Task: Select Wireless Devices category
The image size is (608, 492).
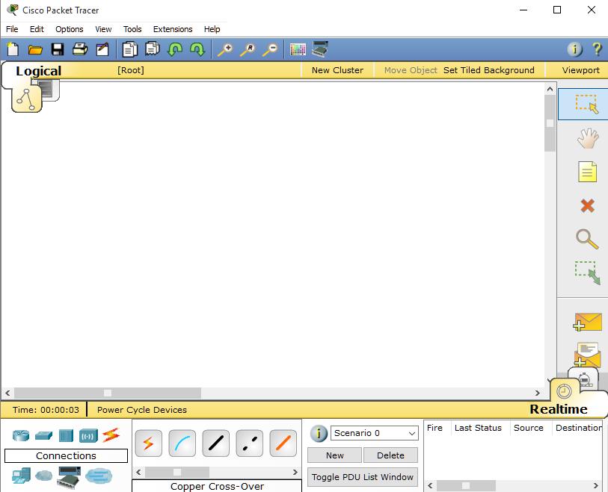Action: pos(88,436)
